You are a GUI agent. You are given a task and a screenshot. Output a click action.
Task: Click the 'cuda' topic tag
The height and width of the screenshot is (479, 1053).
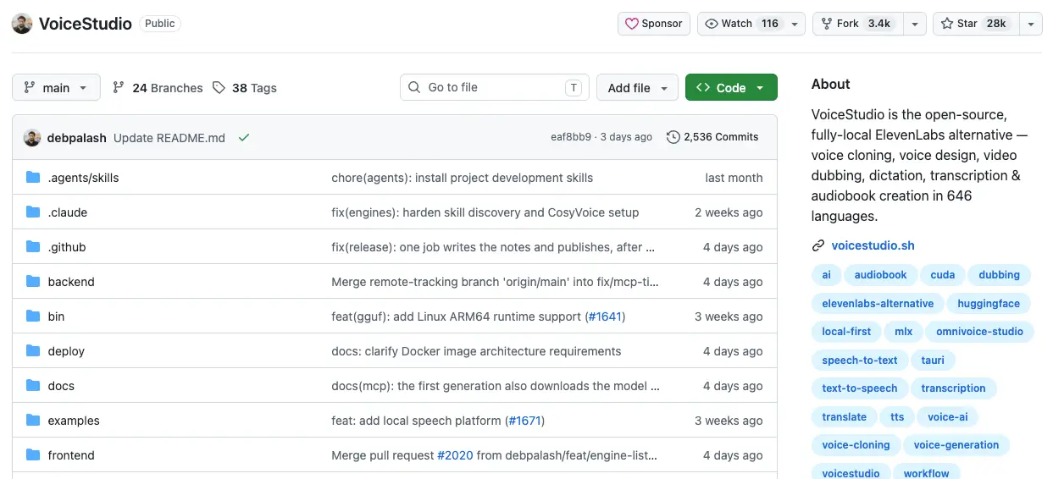(x=942, y=275)
